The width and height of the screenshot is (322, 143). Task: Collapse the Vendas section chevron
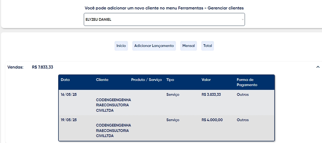318,67
